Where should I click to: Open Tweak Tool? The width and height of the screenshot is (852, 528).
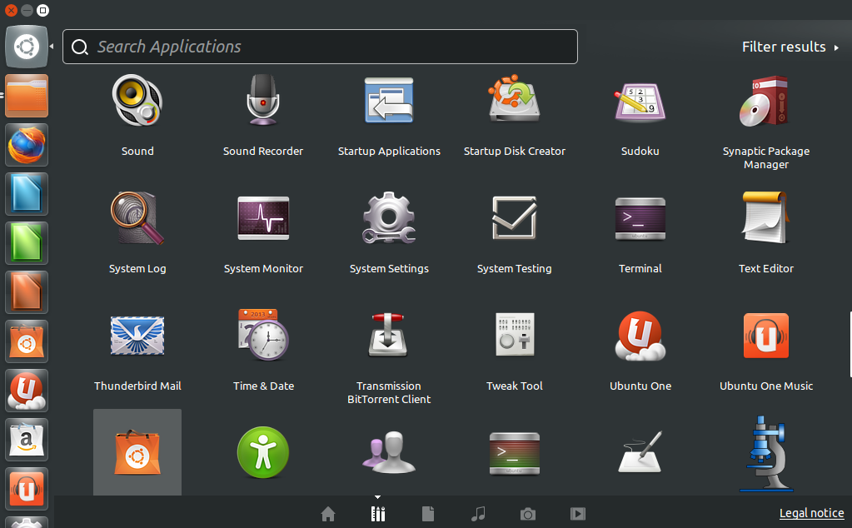[x=515, y=336]
